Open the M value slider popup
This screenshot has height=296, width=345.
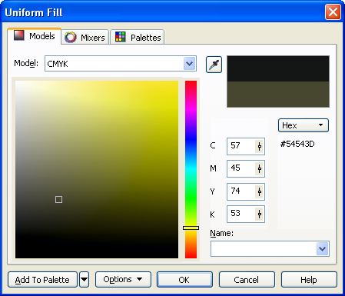[260, 168]
